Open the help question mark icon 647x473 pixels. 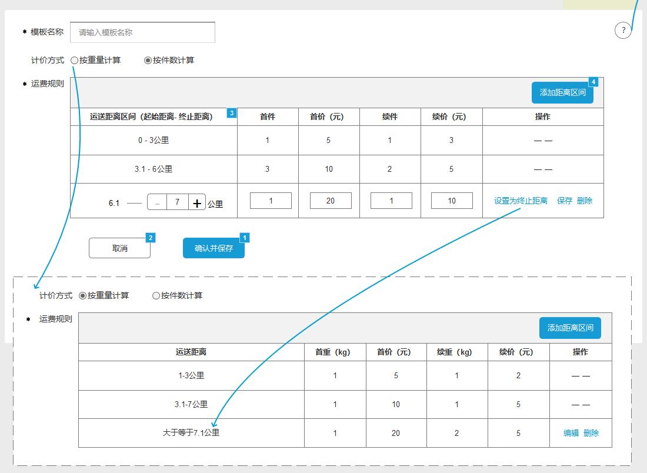pos(623,30)
